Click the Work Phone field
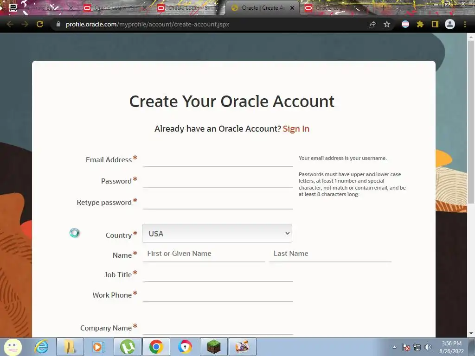Viewport: 475px width, 356px height. click(x=218, y=294)
